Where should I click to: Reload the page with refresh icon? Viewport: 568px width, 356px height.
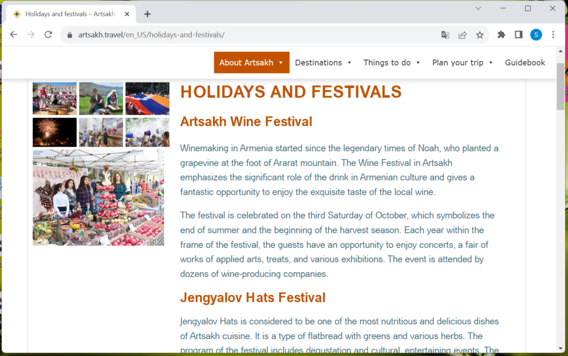[48, 35]
